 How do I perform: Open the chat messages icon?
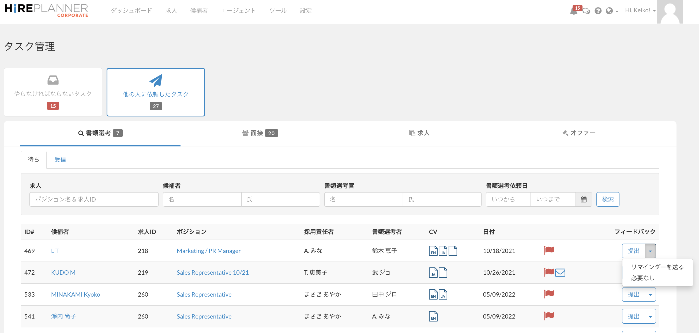click(x=586, y=11)
